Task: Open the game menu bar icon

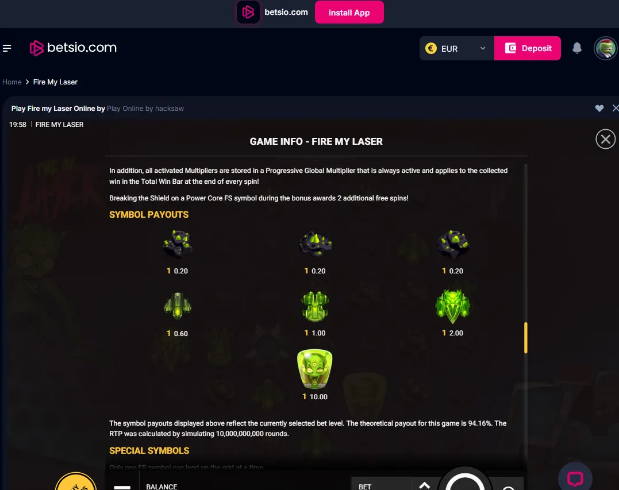Action: [x=122, y=487]
